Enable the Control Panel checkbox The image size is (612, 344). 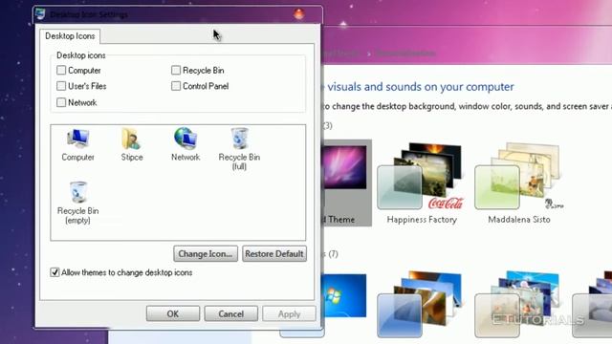tap(176, 86)
